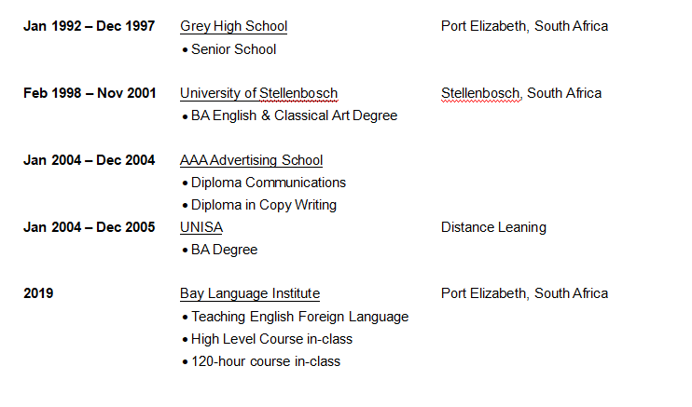Open the Bay Language Institute underlined text
The height and width of the screenshot is (407, 692).
[249, 293]
